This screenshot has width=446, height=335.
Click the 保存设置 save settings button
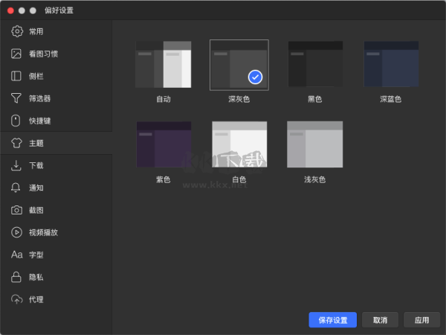(x=332, y=319)
